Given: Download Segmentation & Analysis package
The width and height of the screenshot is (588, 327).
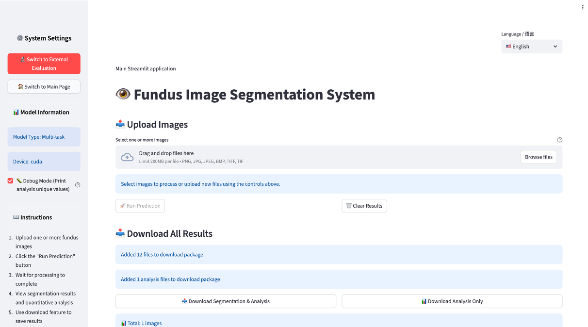Looking at the screenshot, I should coord(226,301).
